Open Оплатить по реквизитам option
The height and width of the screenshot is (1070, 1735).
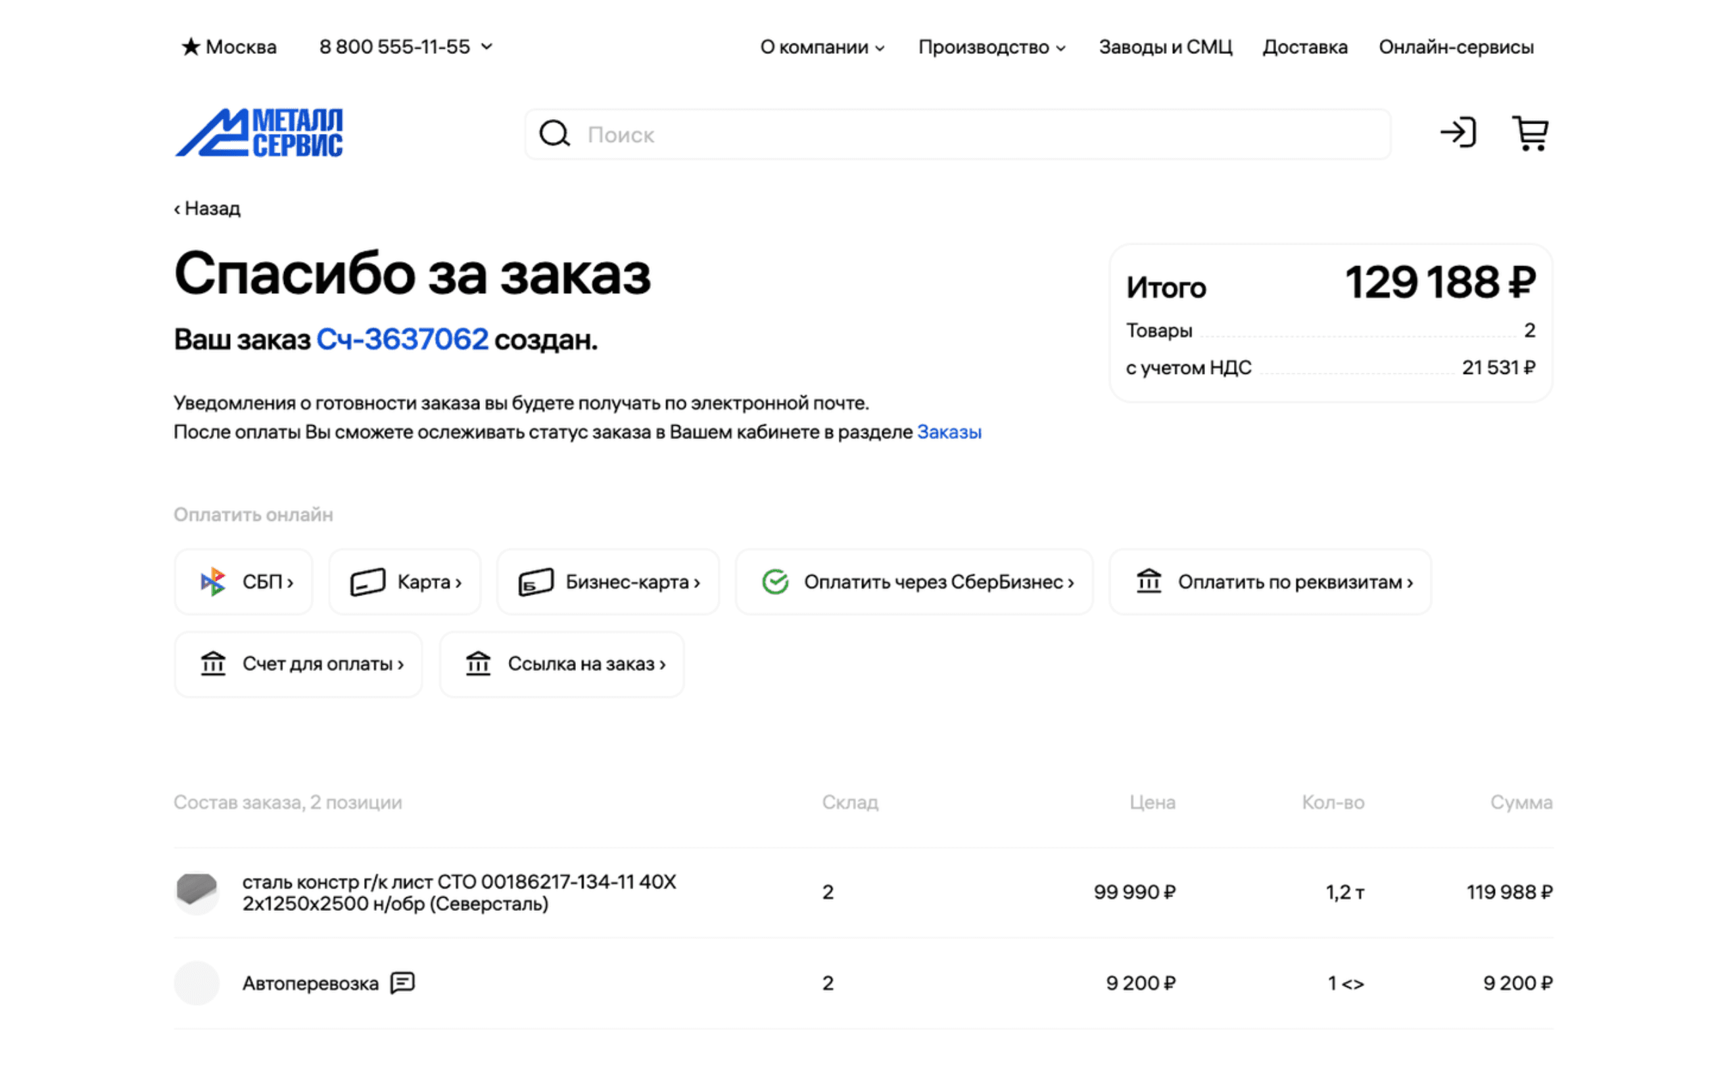coord(1271,582)
